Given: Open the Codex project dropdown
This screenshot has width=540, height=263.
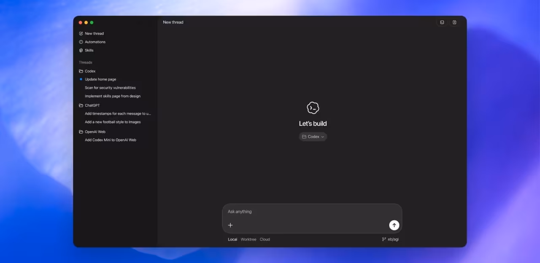Looking at the screenshot, I should pos(313,137).
